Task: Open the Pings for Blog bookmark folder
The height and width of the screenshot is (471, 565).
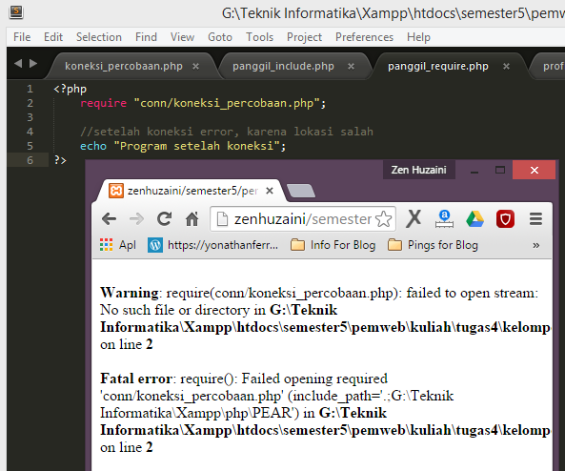Action: tap(434, 245)
